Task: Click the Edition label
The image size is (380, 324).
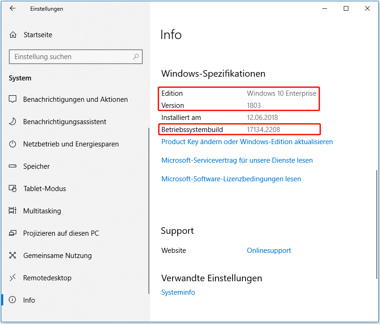Action: (172, 93)
